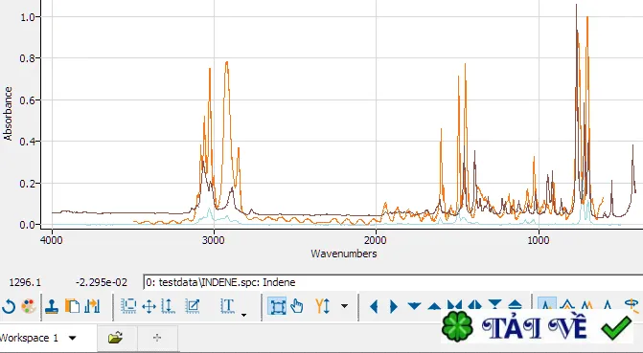This screenshot has width=643, height=353.
Task: Click the stamp tool icon
Action: [x=52, y=306]
